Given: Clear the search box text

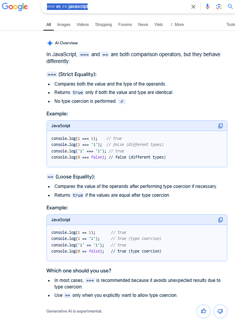Looking at the screenshot, I should pos(193,6).
